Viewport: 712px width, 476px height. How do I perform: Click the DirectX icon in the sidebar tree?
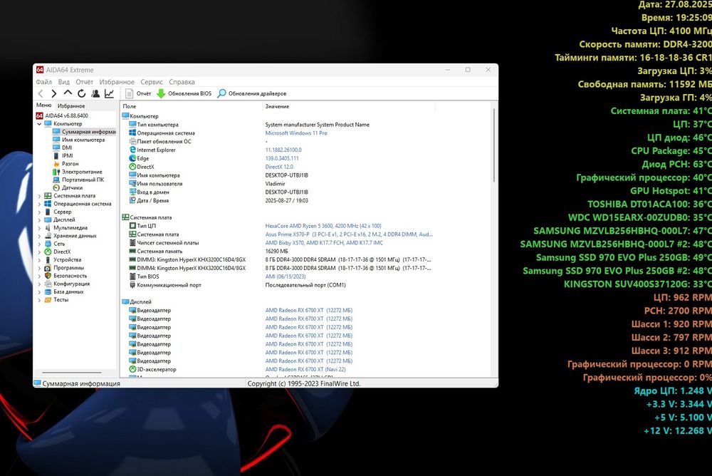click(x=48, y=252)
